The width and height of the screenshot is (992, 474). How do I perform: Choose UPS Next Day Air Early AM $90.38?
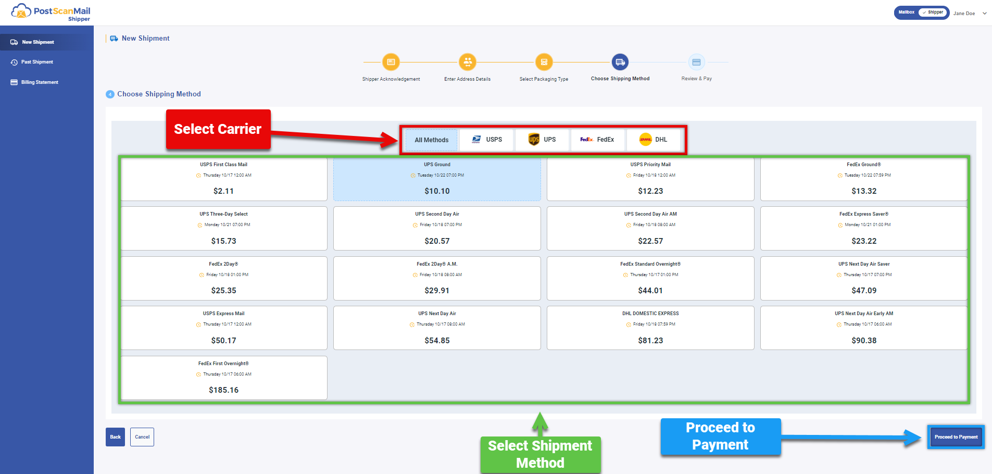[863, 328]
